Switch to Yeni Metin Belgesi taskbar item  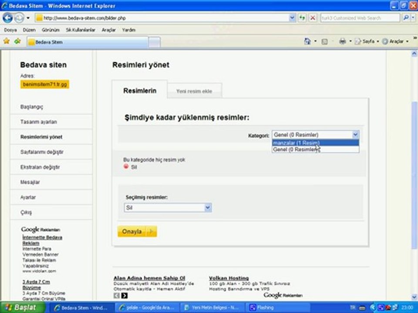(213, 308)
